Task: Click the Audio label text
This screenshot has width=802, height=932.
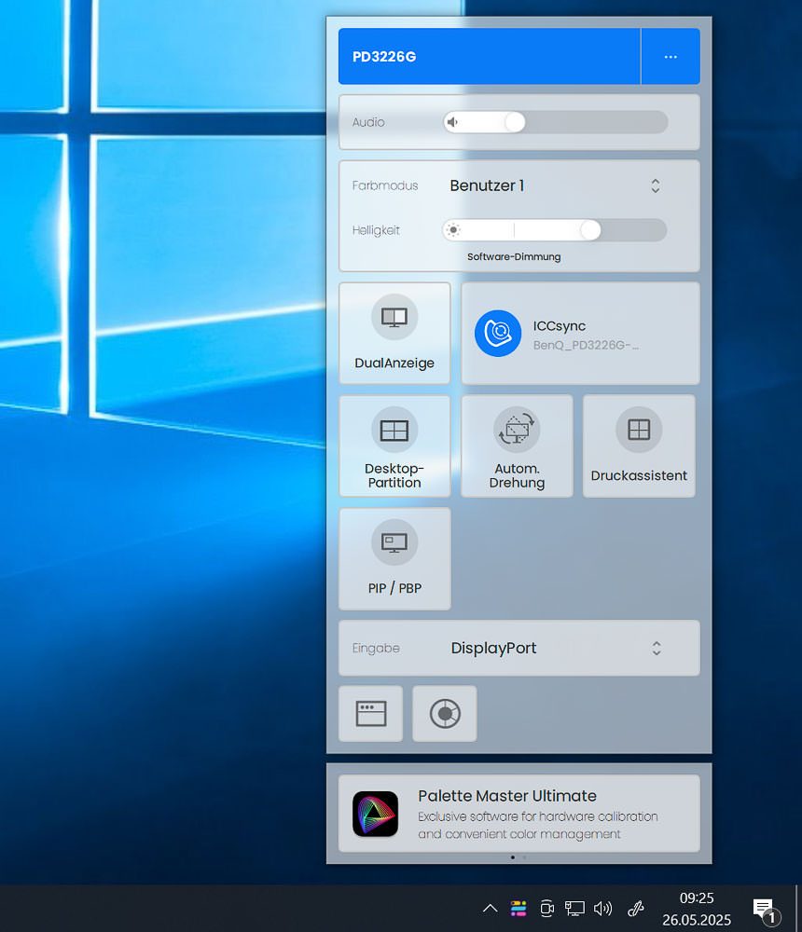Action: click(x=368, y=122)
